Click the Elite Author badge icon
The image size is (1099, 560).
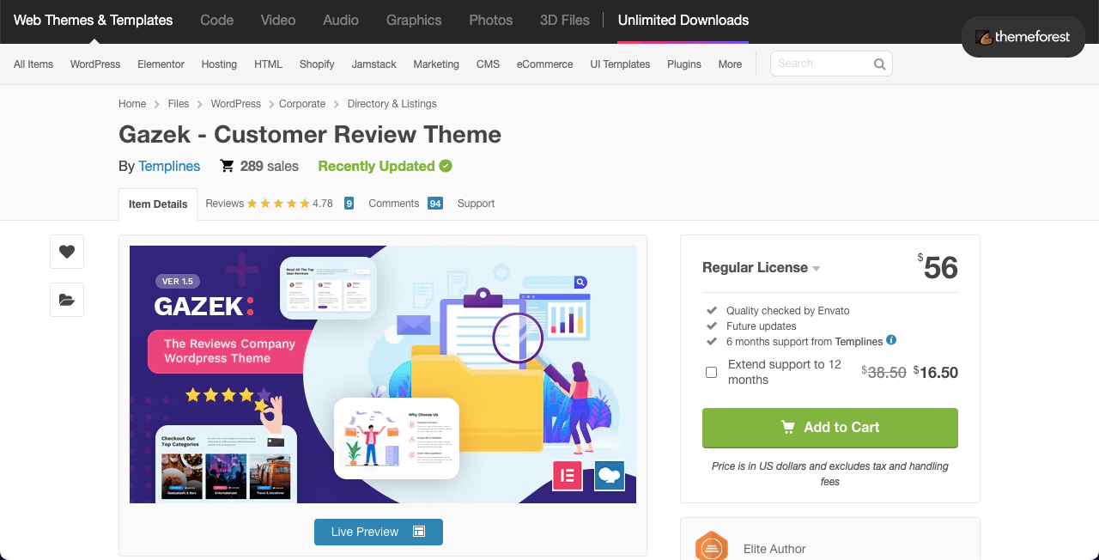[x=712, y=547]
